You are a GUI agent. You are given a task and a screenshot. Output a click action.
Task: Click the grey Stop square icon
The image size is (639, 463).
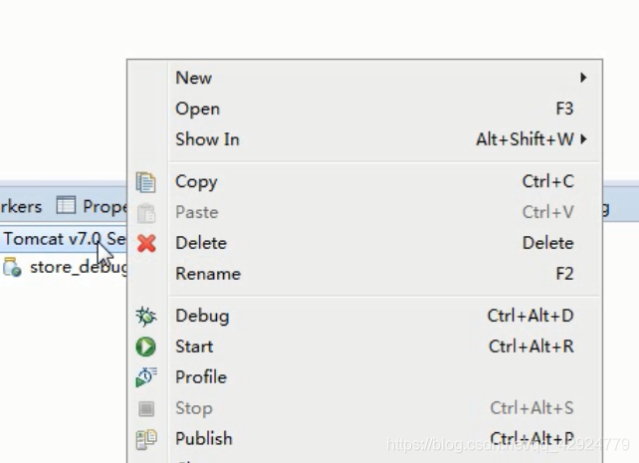[146, 409]
